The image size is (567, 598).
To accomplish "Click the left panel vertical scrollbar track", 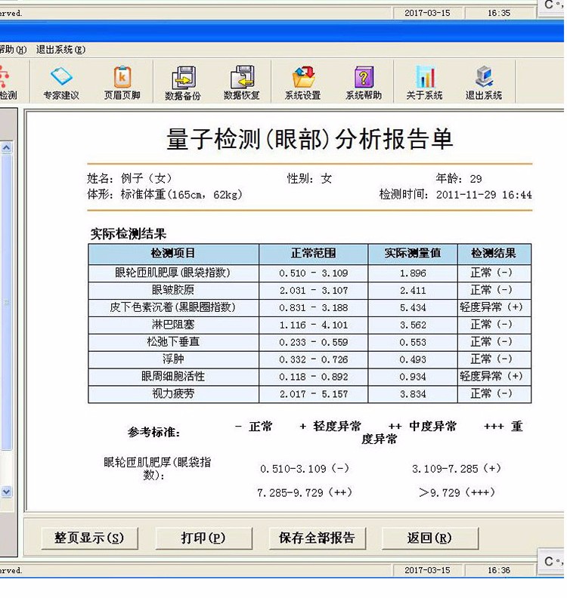I will 7,317.
